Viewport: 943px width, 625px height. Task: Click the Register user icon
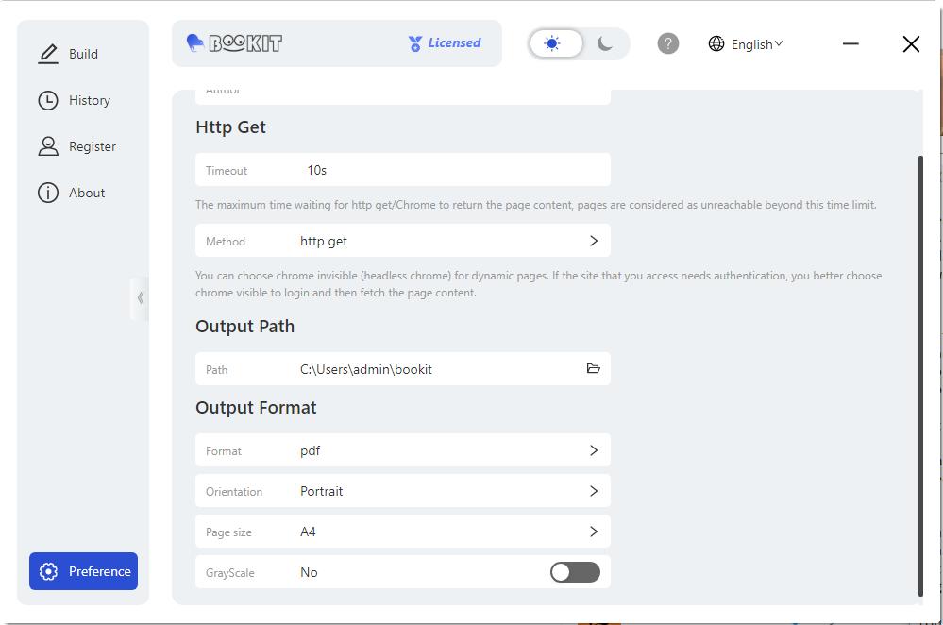coord(48,146)
